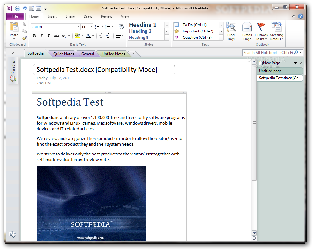Open the Unfiled Notes icon at bottom-left
Screen dimensions: 313x250
(13, 234)
